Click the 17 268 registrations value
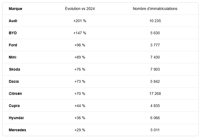201x138 pixels. point(155,94)
